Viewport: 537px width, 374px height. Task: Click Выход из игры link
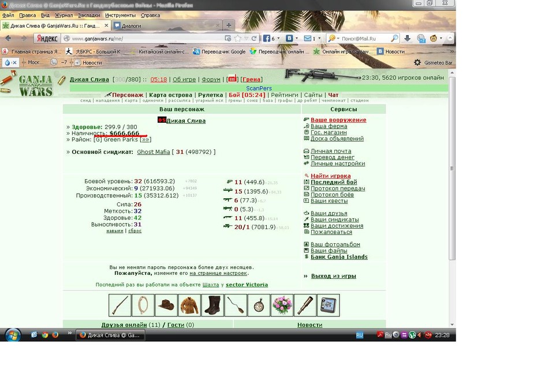pos(334,276)
